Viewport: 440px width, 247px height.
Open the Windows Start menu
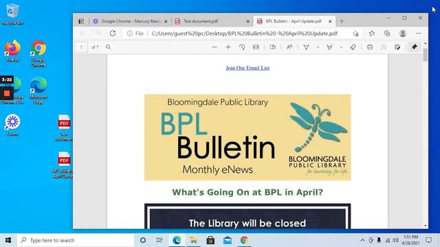point(8,240)
